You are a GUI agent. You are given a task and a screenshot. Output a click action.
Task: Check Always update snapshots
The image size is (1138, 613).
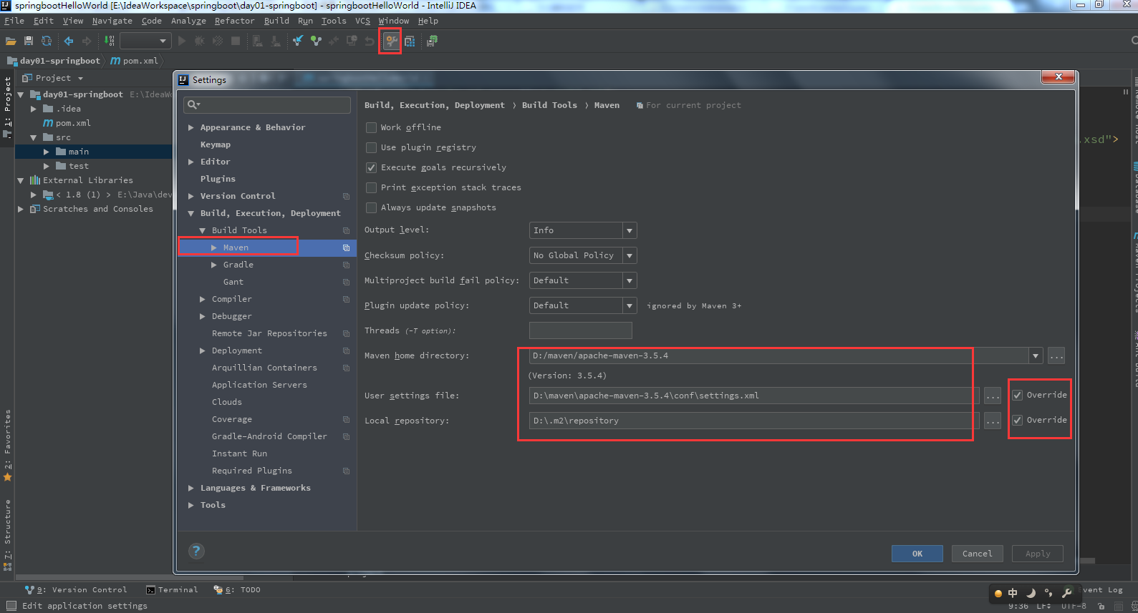[371, 207]
